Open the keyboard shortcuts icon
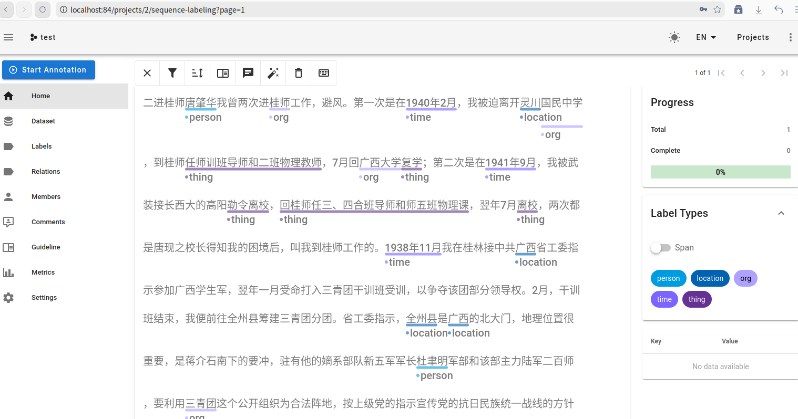The height and width of the screenshot is (419, 798). tap(324, 73)
